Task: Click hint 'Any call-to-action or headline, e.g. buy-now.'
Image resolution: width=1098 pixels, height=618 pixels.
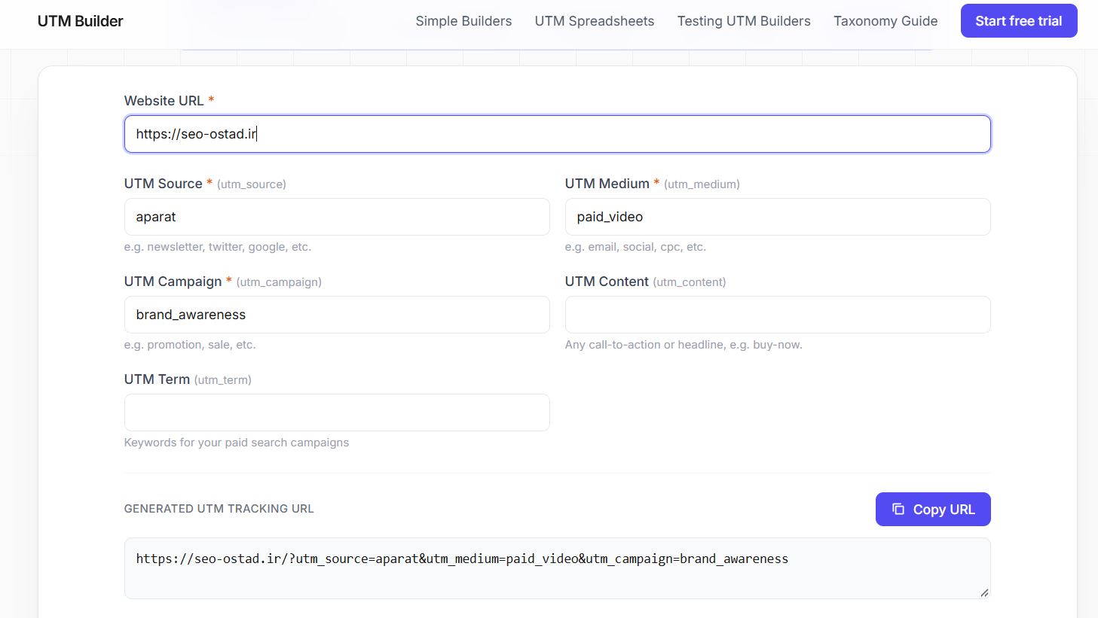Action: 684,345
